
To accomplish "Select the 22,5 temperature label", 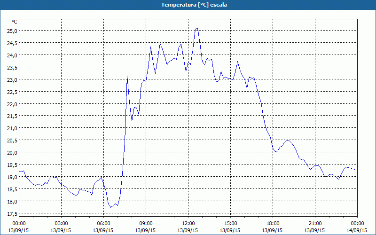I will tap(12, 92).
